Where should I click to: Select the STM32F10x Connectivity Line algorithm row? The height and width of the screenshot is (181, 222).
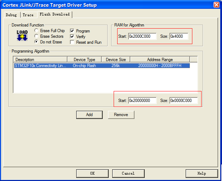coord(102,66)
